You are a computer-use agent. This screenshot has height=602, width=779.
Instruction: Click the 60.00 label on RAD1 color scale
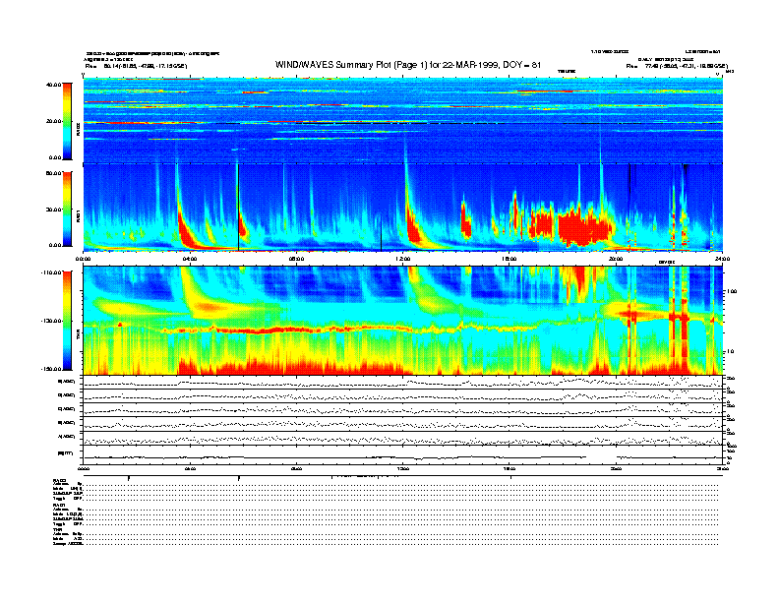click(53, 173)
